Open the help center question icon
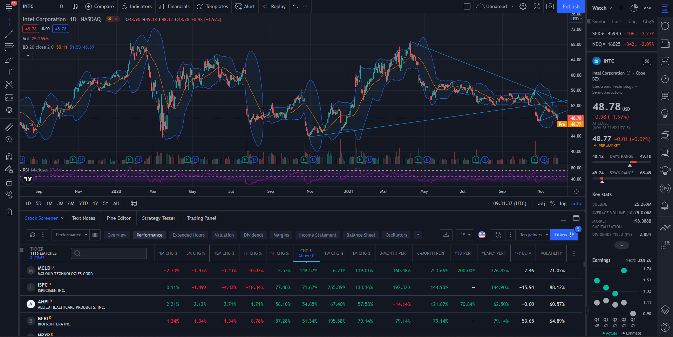673x337 pixels. point(665,328)
